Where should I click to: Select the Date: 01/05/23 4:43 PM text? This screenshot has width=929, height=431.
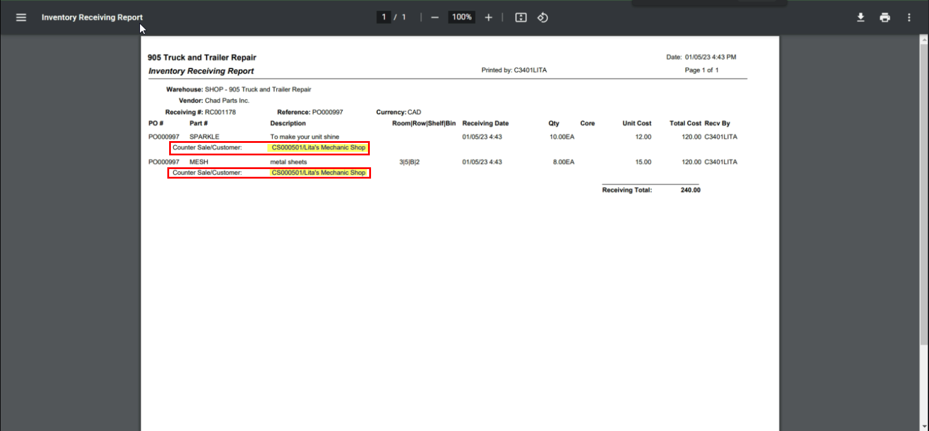pos(702,57)
